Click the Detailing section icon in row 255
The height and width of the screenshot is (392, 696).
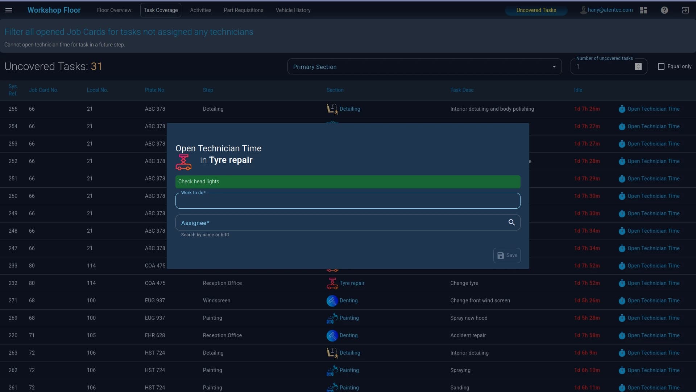(x=332, y=109)
